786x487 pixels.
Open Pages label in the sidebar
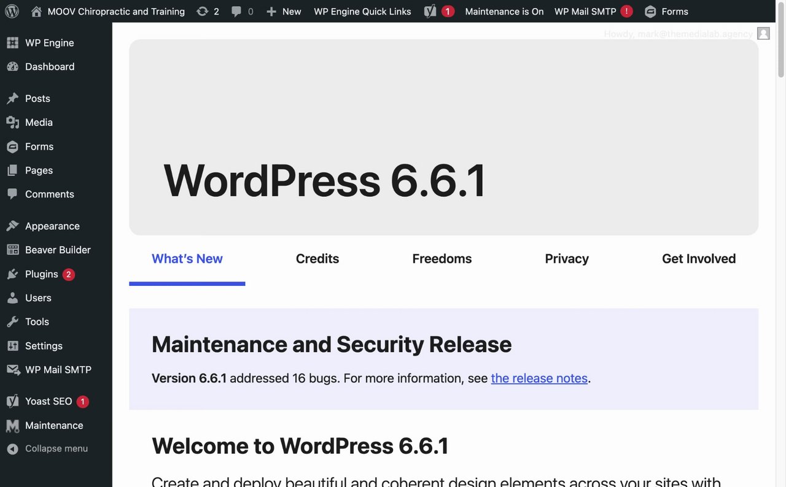click(39, 171)
